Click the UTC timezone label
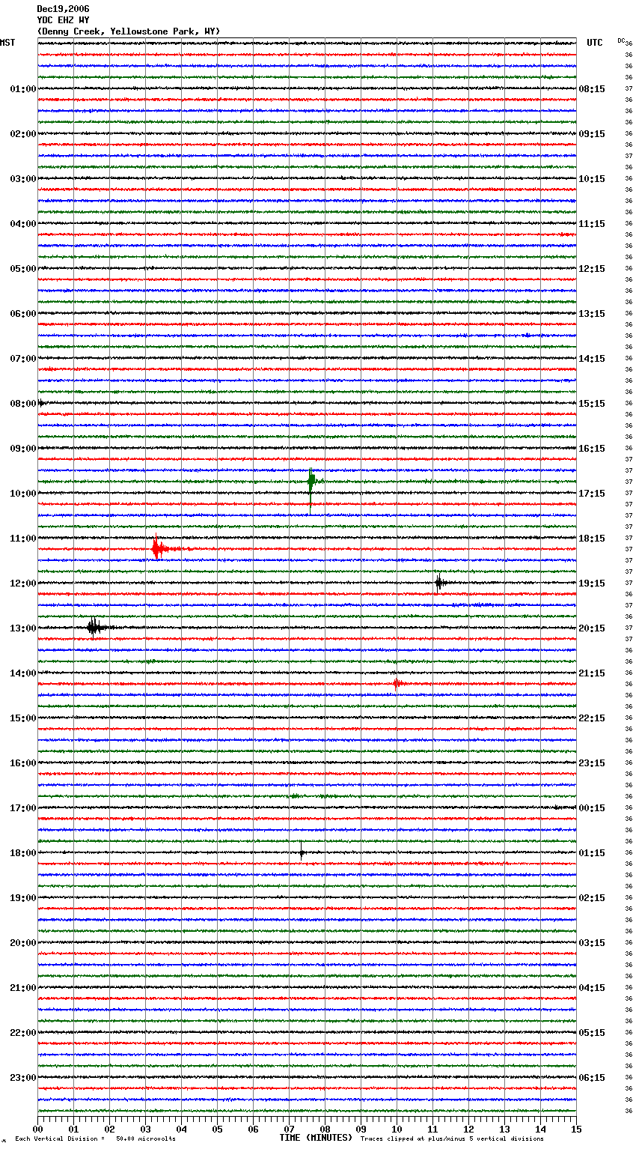This screenshot has width=636, height=1149. (594, 43)
